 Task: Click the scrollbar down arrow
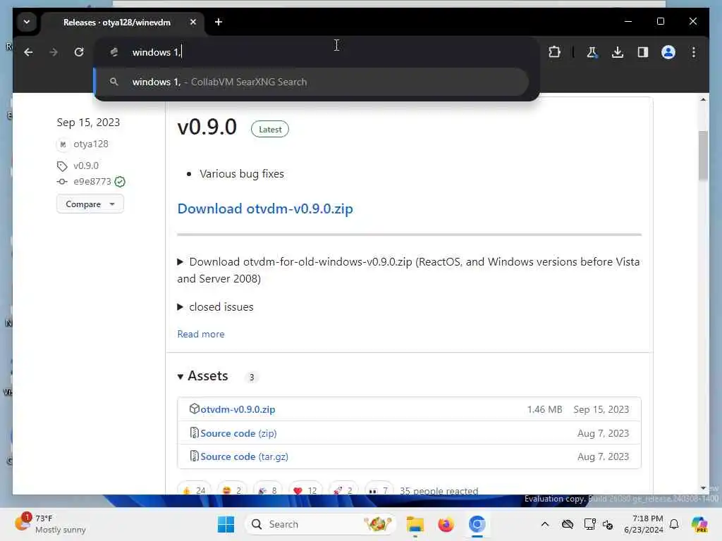(x=703, y=487)
